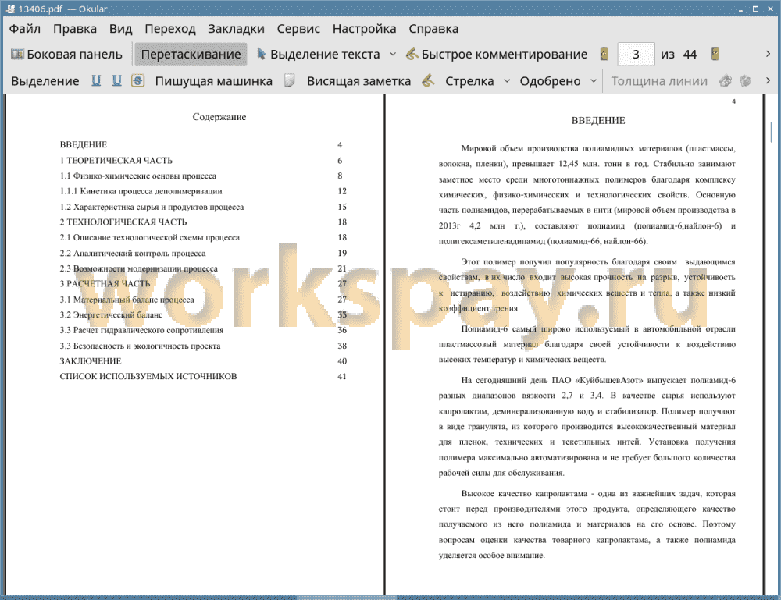Open the Правка menu
This screenshot has width=781, height=600.
click(x=75, y=29)
